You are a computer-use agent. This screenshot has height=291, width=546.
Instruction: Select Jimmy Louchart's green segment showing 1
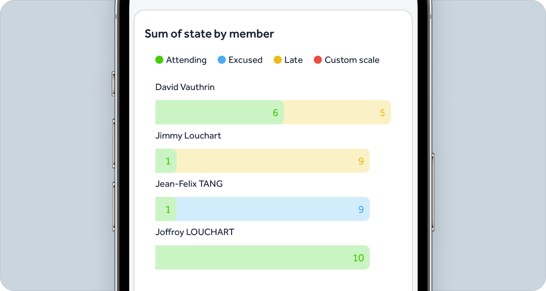(x=166, y=161)
